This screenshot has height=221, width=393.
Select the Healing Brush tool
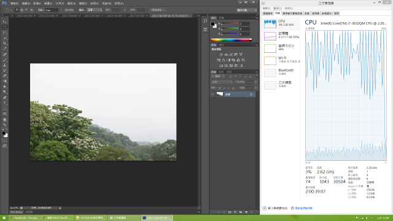point(5,55)
